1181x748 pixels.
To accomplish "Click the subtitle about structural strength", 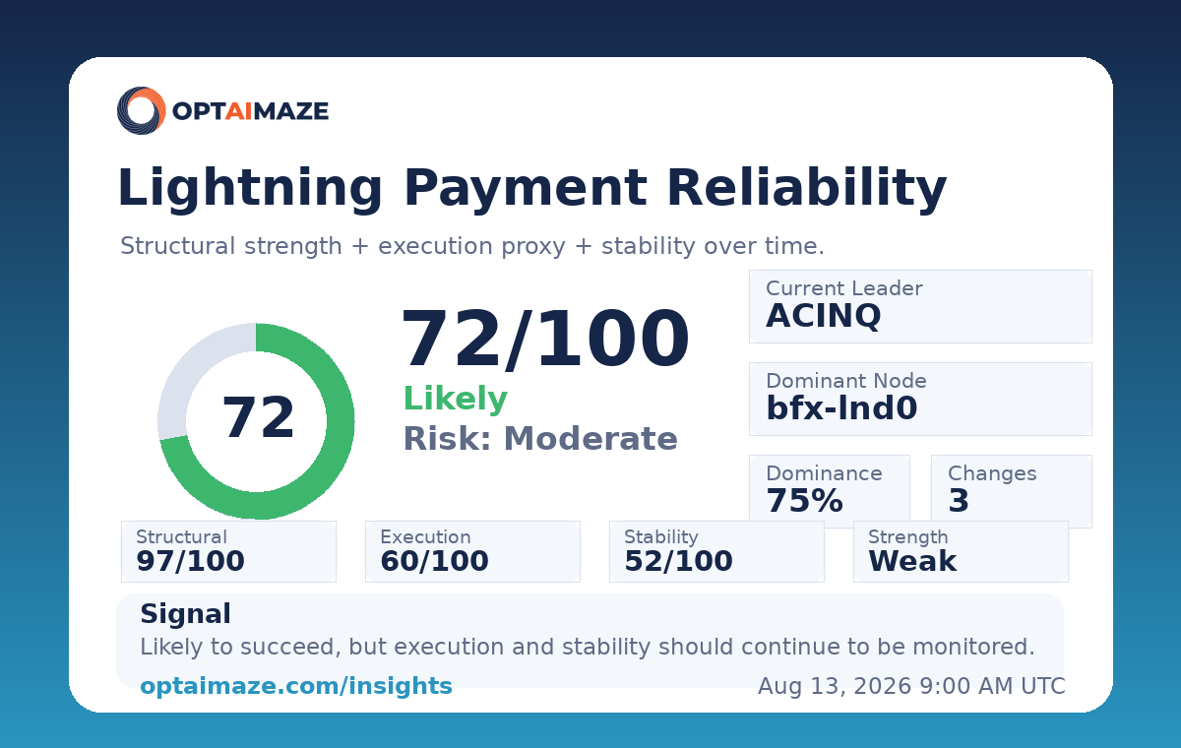I will (x=472, y=246).
